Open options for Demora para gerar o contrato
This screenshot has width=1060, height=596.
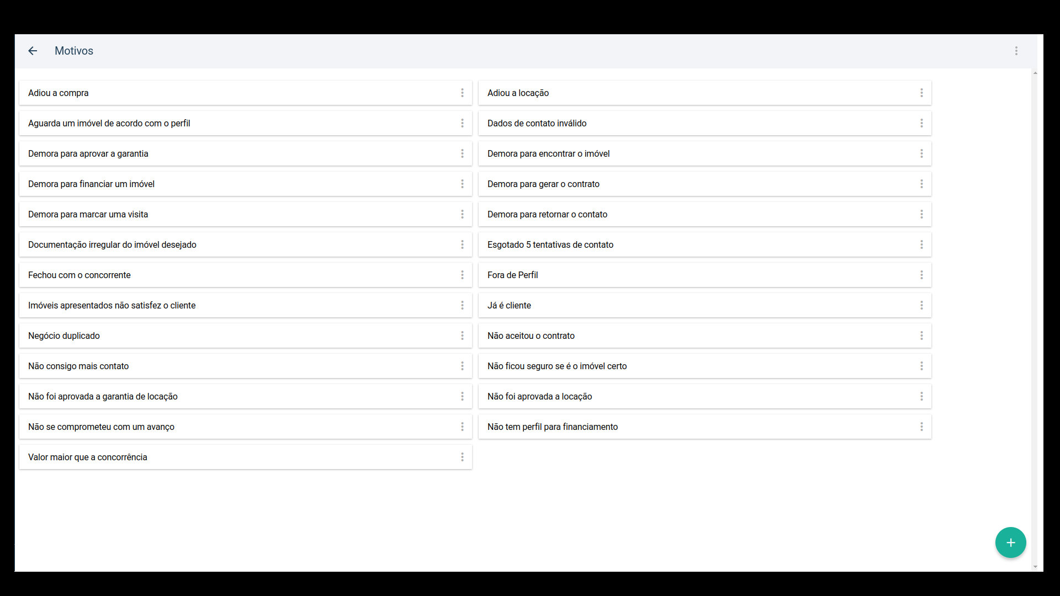click(921, 184)
